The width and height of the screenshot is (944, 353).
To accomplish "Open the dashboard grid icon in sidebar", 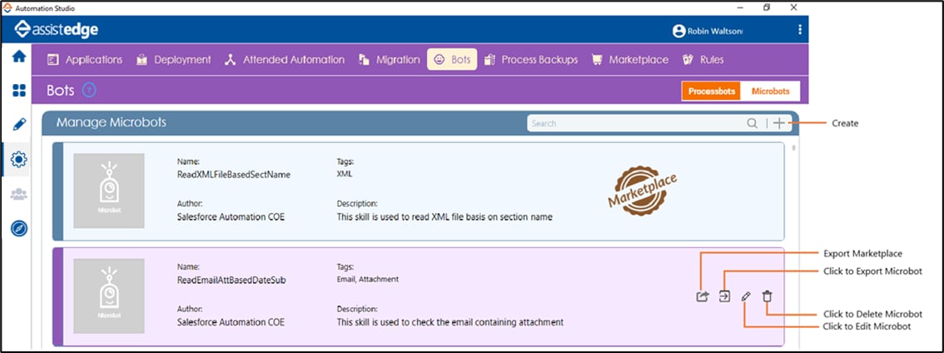I will pos(18,91).
